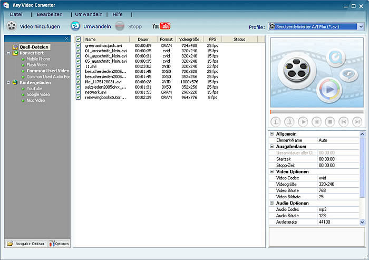Select the Nico Video tree item

[x=35, y=100]
